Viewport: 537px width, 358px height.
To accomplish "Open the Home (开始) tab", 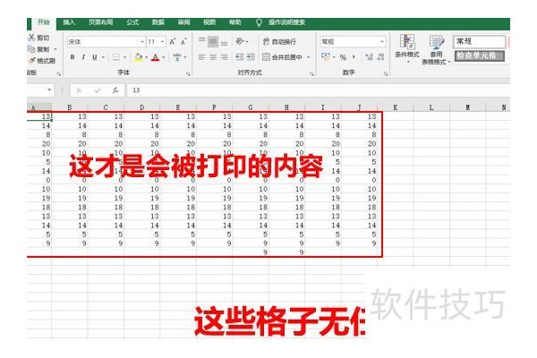I will 44,22.
